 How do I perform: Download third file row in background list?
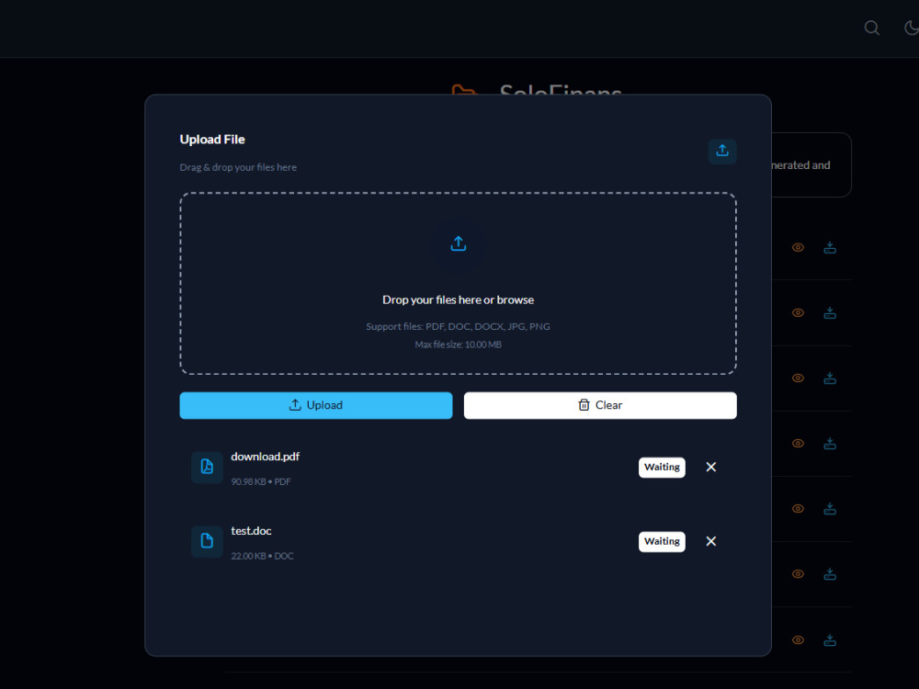point(830,378)
